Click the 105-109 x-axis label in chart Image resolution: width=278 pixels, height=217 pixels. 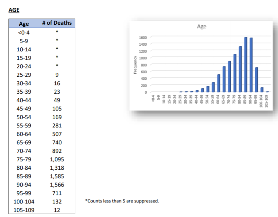[266, 101]
